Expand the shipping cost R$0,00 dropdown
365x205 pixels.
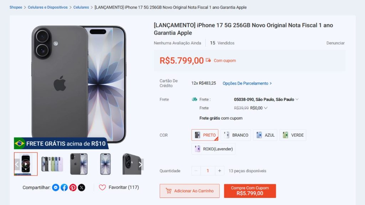(266, 108)
